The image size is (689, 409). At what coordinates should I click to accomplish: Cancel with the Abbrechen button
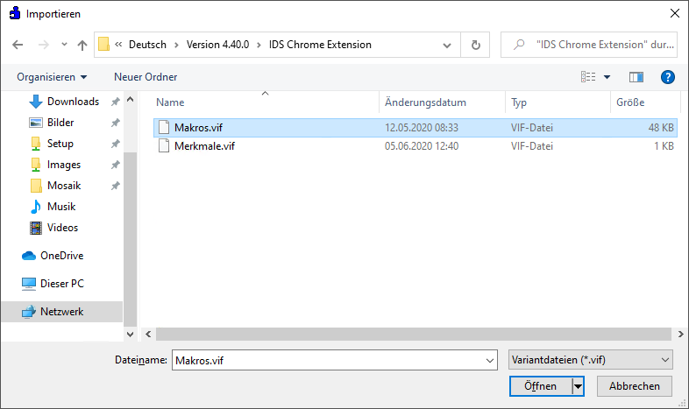635,386
